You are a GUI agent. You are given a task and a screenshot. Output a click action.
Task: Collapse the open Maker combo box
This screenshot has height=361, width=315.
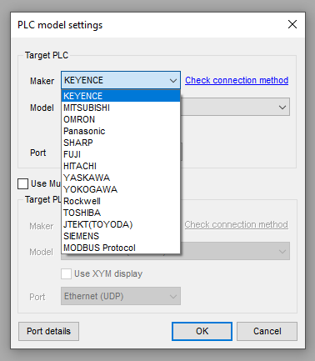tap(121, 80)
